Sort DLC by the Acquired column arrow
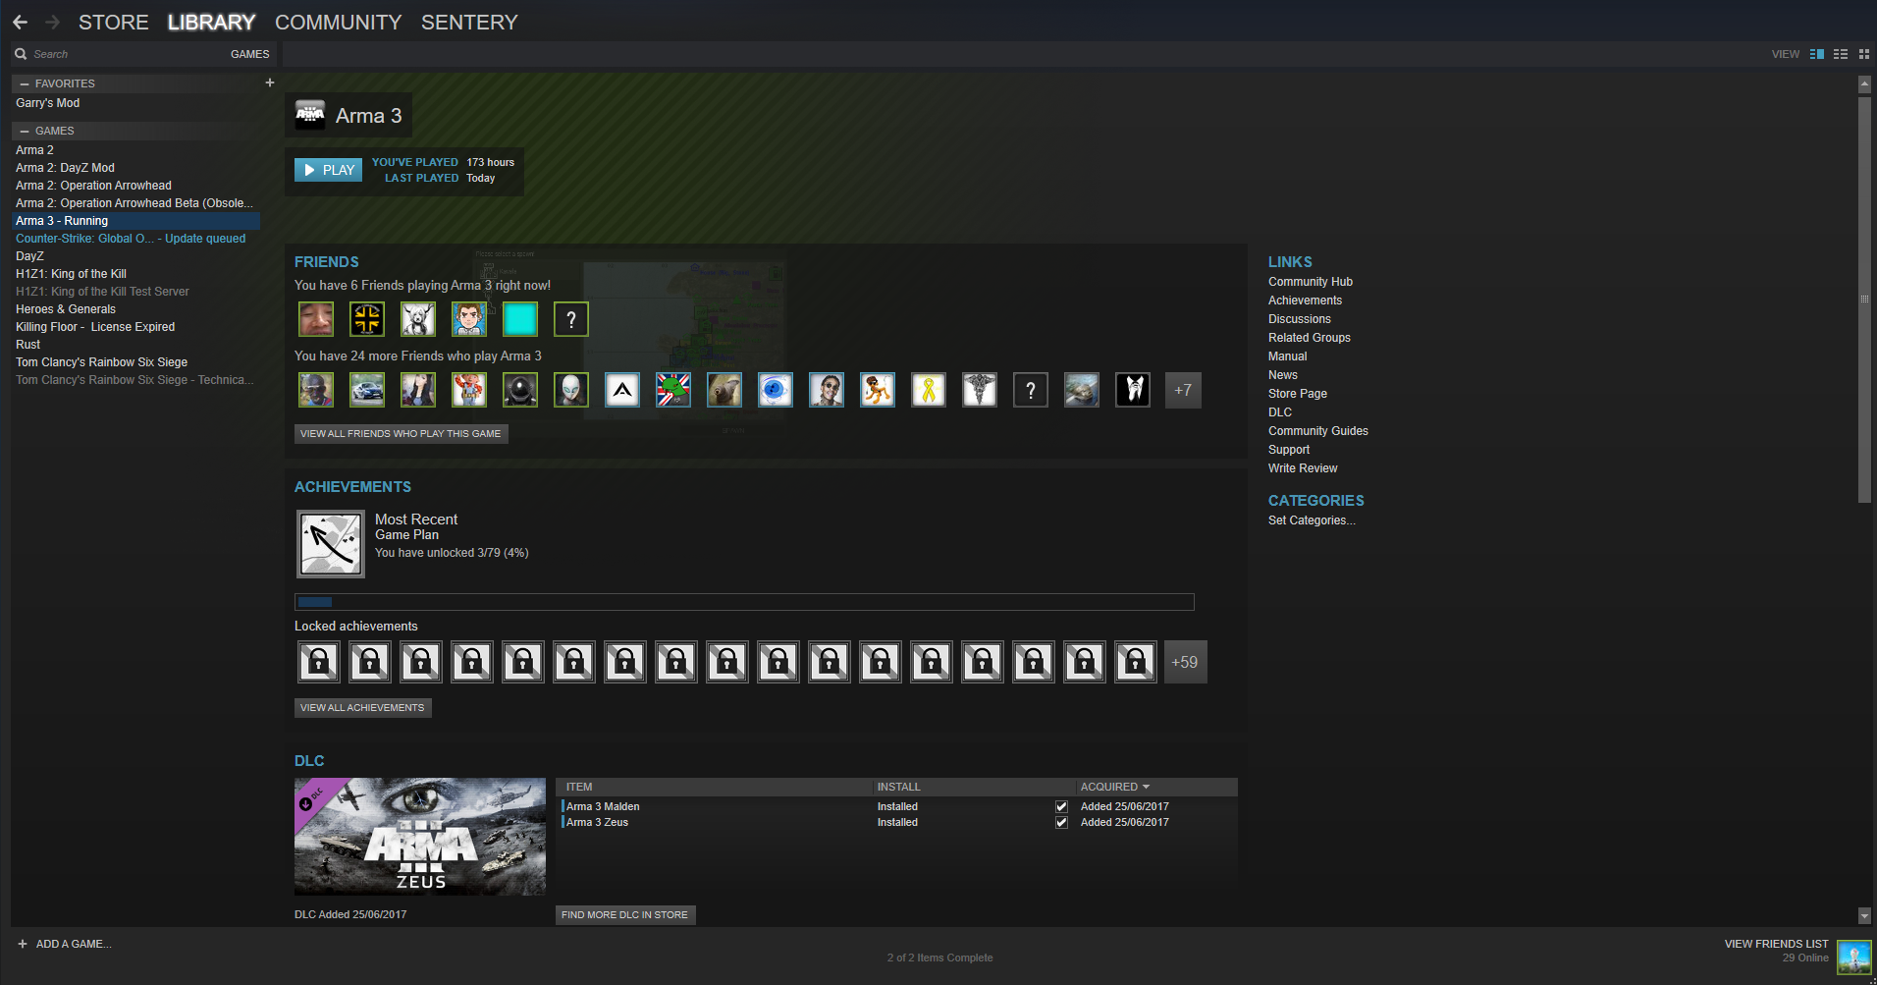 [x=1146, y=787]
